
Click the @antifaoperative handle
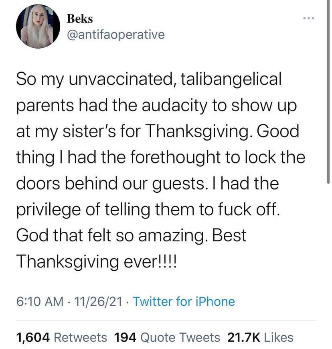[115, 35]
